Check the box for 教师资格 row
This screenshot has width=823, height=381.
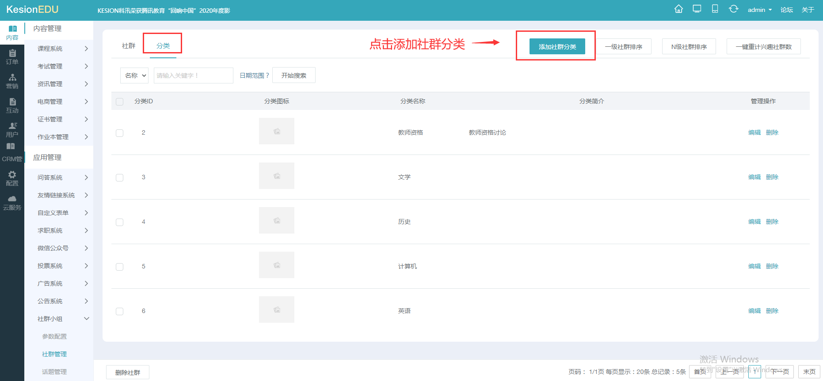point(119,133)
